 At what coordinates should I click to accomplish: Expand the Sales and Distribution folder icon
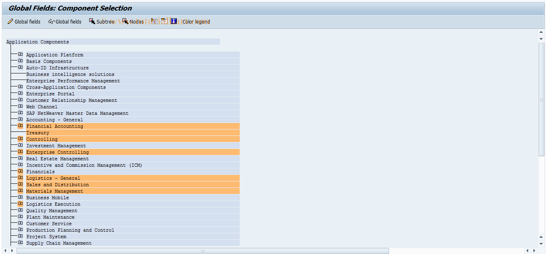pyautogui.click(x=20, y=184)
